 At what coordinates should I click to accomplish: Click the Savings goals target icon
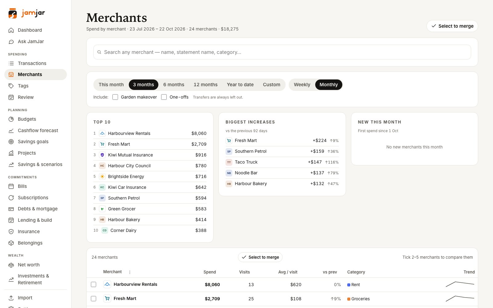point(11,142)
